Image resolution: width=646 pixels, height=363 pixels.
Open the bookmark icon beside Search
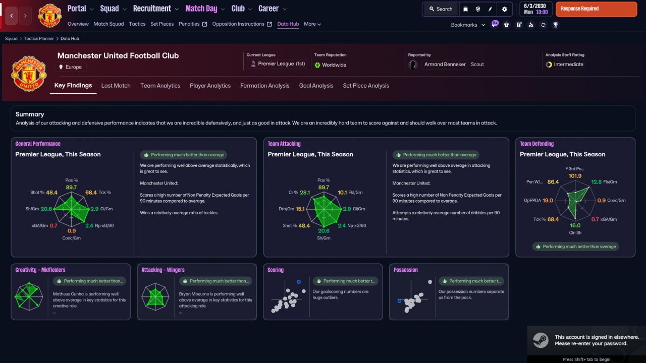465,9
